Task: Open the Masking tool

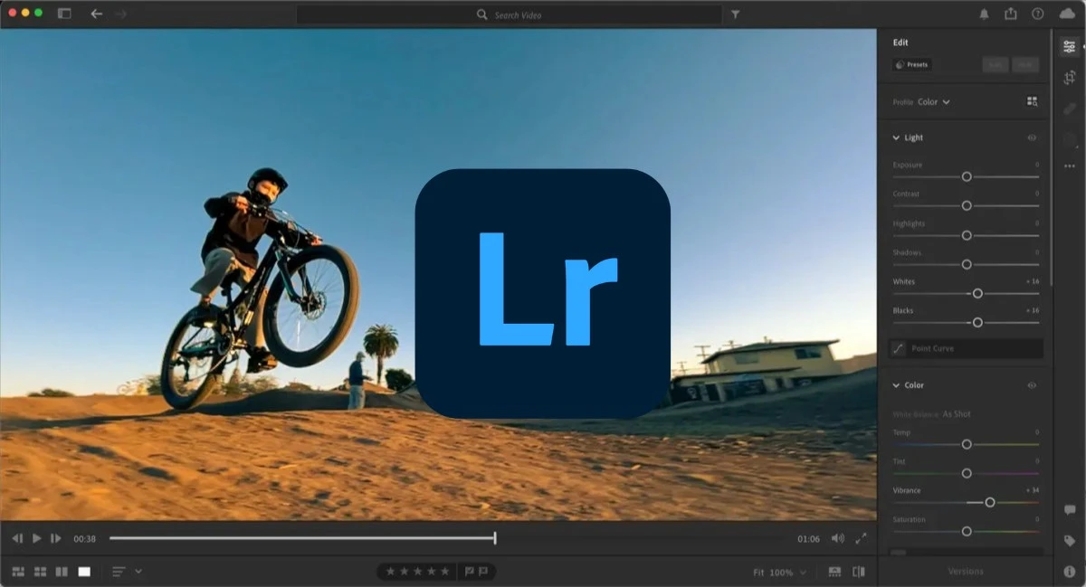Action: pos(1070,138)
